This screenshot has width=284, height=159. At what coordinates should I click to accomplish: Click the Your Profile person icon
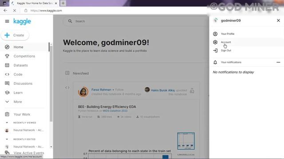tap(215, 34)
